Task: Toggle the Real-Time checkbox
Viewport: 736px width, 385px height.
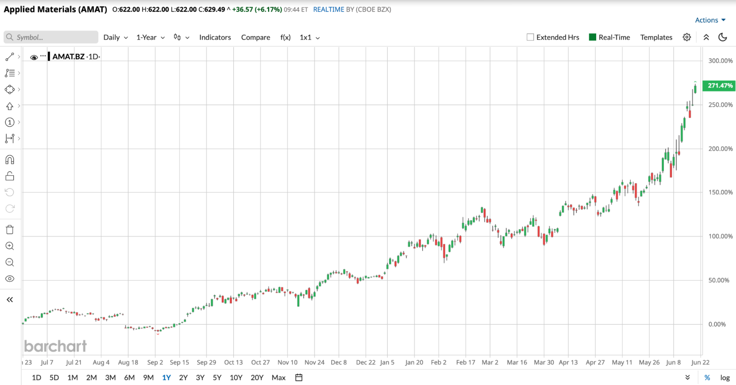Action: point(592,37)
